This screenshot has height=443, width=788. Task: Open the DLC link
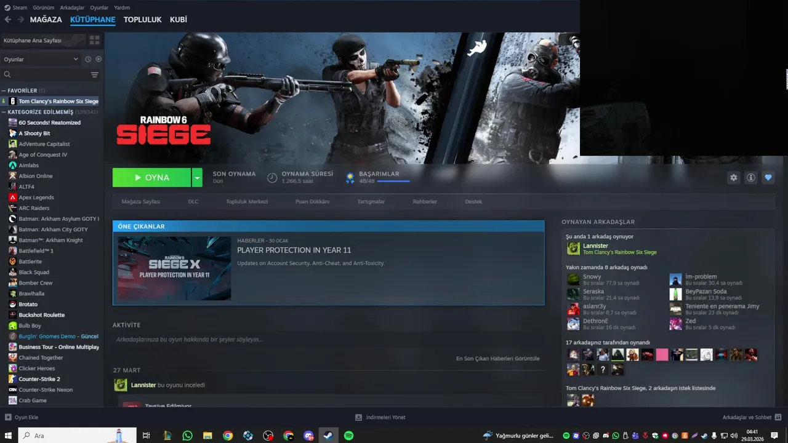coord(193,202)
